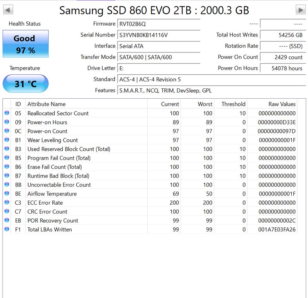Image resolution: width=308 pixels, height=298 pixels.
Task: Click Airflow Temperature worst value 50
Action: [209, 194]
